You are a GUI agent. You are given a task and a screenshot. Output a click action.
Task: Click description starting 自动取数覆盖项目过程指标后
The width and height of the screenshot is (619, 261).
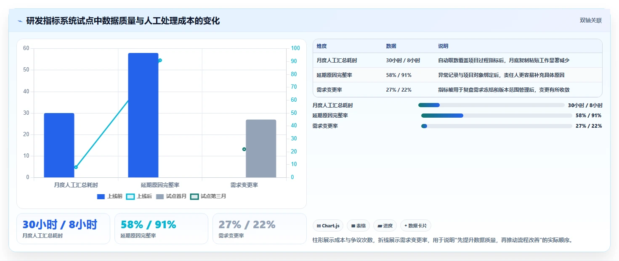click(504, 61)
